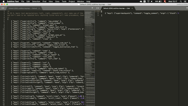The height and width of the screenshot is (106, 188).
Task: Open the Goto menu
Action: tap(57, 1)
